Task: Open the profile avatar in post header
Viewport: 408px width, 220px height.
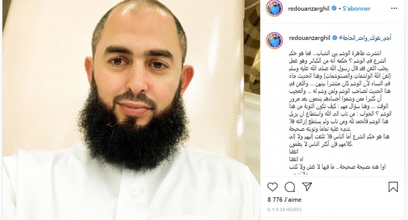Action: [x=274, y=9]
